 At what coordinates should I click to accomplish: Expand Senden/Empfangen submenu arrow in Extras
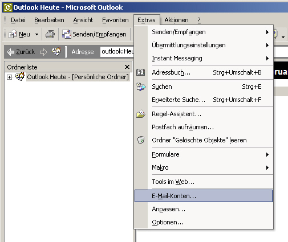tap(267, 32)
